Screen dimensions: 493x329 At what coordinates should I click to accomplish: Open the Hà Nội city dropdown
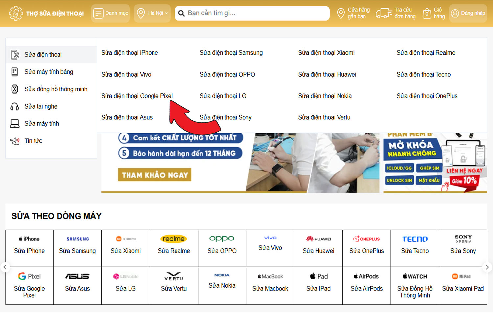tap(152, 13)
